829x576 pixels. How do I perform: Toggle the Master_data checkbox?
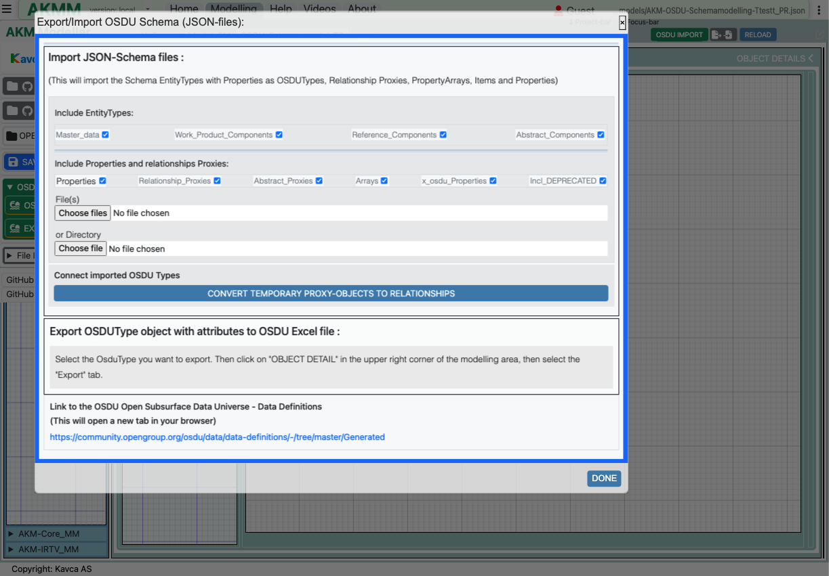click(105, 135)
